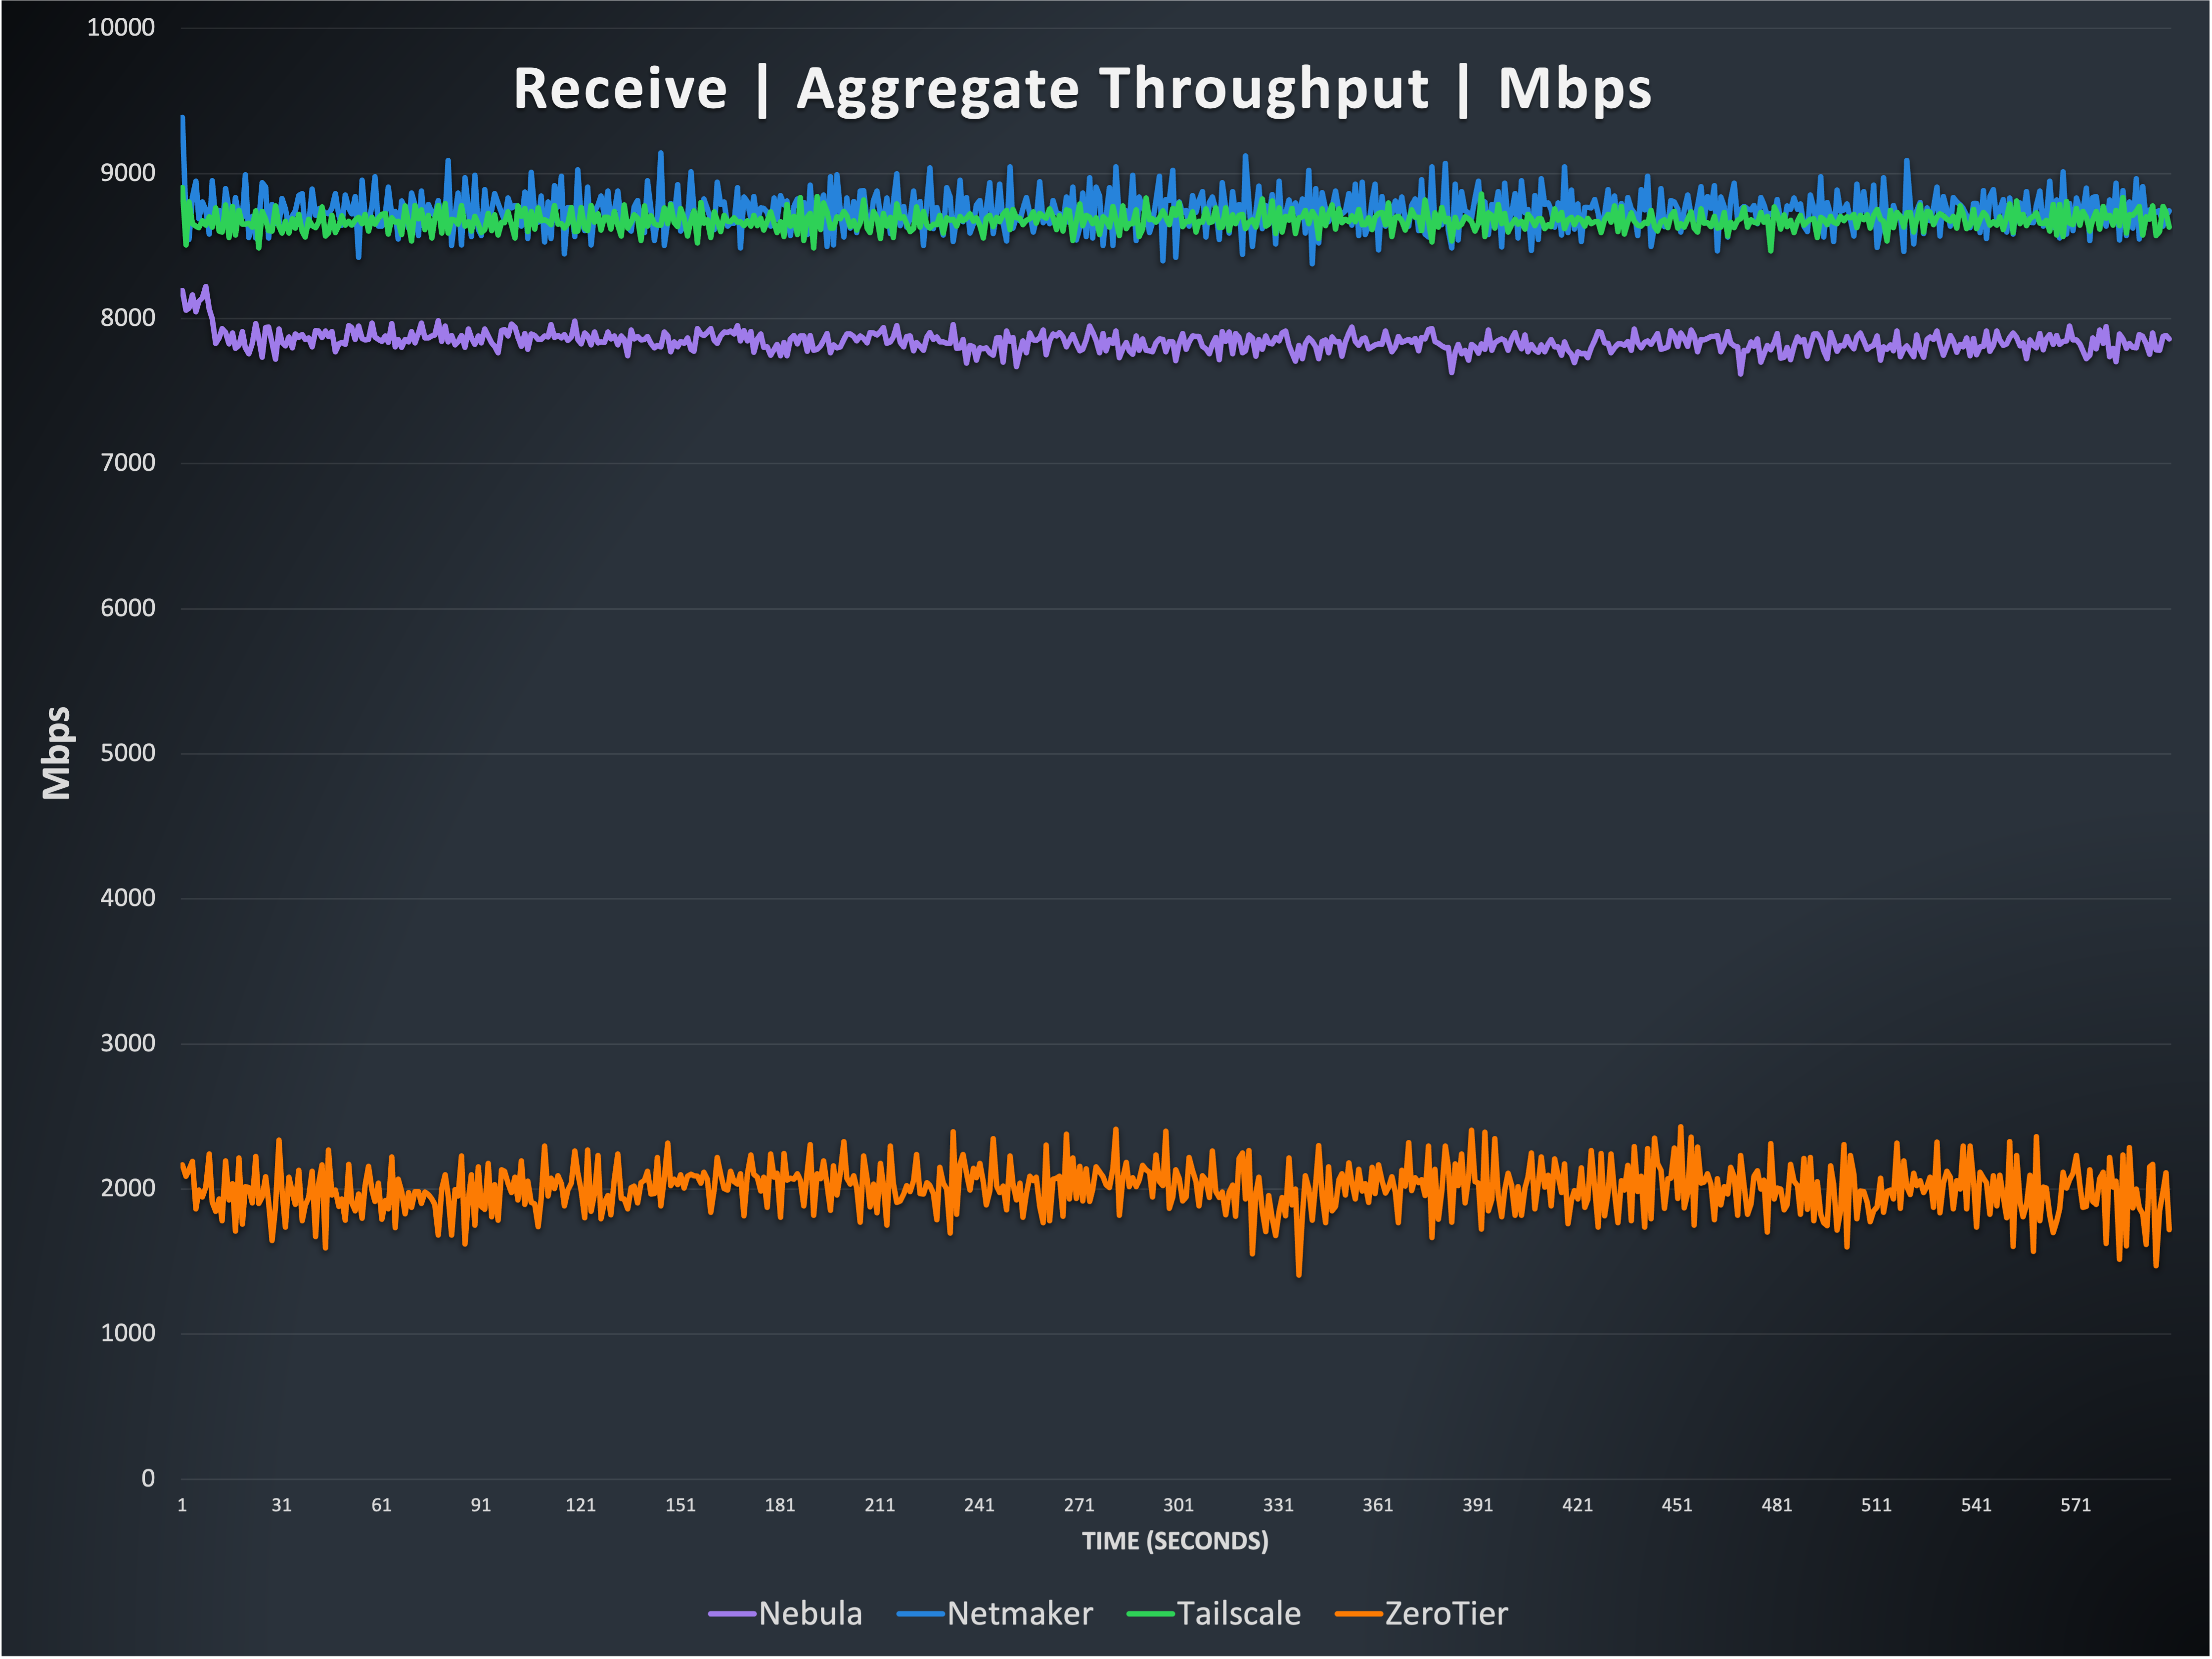
Task: Click the orange ZeroTier line marker in legend
Action: coord(1360,1613)
